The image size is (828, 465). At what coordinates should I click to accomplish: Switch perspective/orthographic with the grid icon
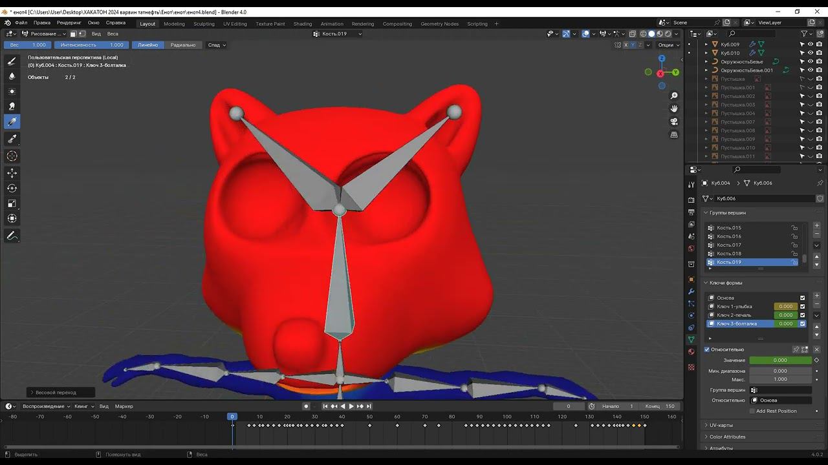point(674,134)
